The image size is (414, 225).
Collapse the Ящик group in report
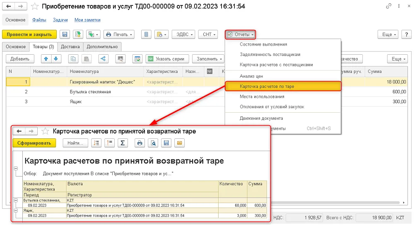click(16, 211)
